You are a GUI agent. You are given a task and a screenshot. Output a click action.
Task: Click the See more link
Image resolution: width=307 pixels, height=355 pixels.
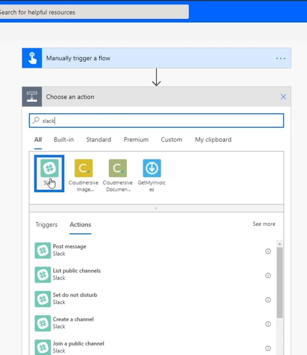tap(264, 224)
